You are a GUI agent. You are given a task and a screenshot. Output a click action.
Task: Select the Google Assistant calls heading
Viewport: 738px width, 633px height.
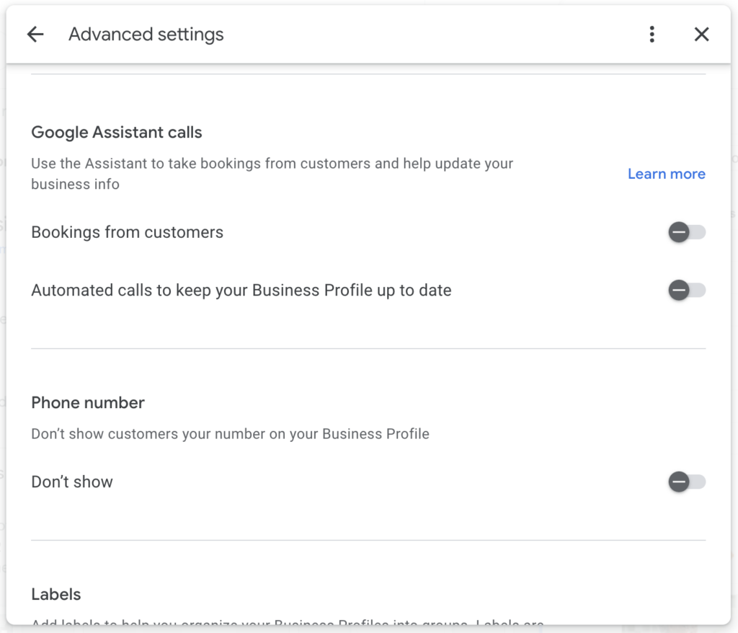click(x=116, y=133)
